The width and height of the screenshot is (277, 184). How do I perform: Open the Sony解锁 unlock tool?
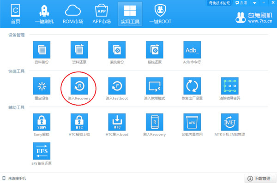(x=42, y=125)
